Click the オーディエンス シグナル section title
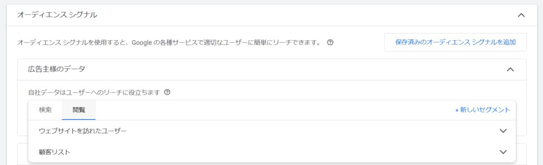 coord(57,15)
